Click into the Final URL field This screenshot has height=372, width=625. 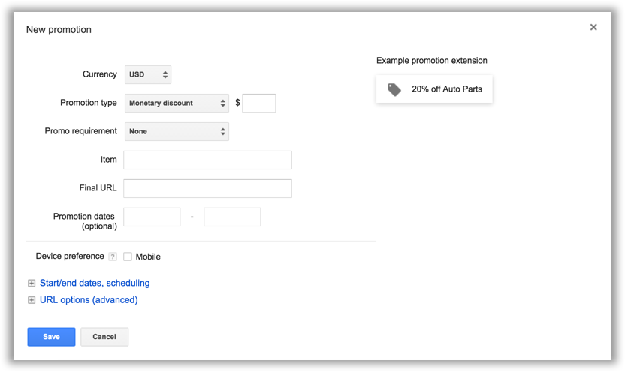coord(207,188)
